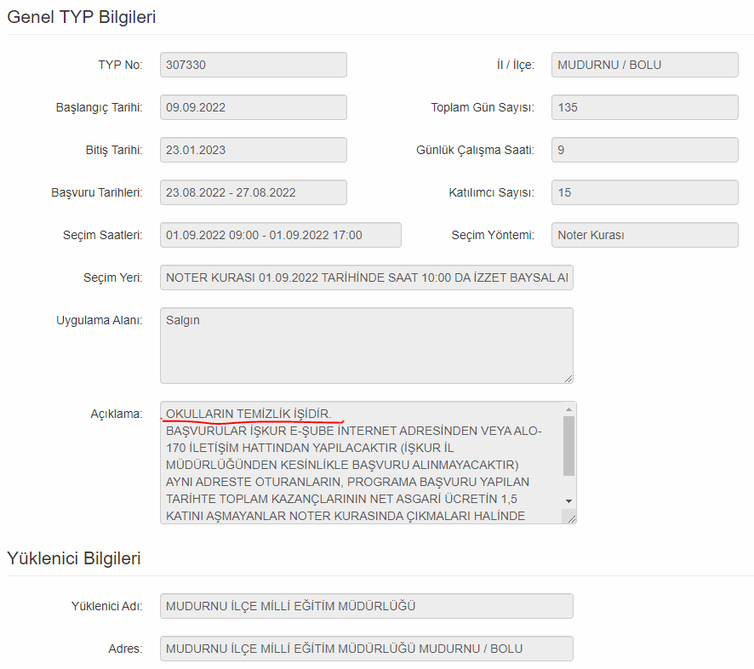
Task: Click the Uygulama Alanı text area
Action: 366,345
